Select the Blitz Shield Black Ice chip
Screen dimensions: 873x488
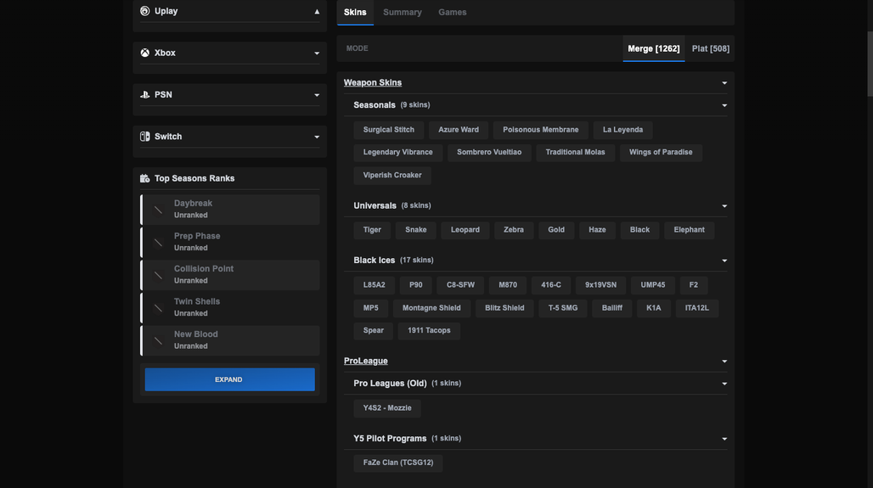point(504,308)
